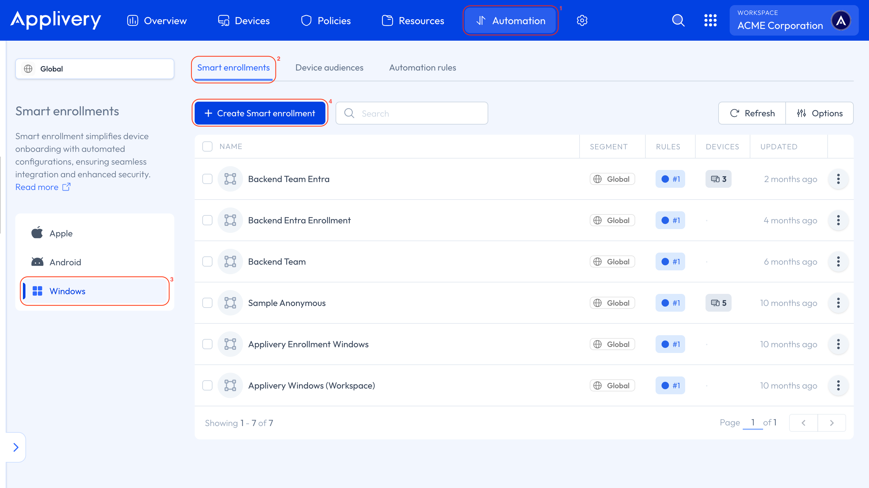Go to Policies in top navigation
869x488 pixels.
point(325,21)
